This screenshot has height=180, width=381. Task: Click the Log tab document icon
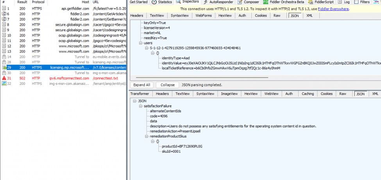[x=340, y=2]
